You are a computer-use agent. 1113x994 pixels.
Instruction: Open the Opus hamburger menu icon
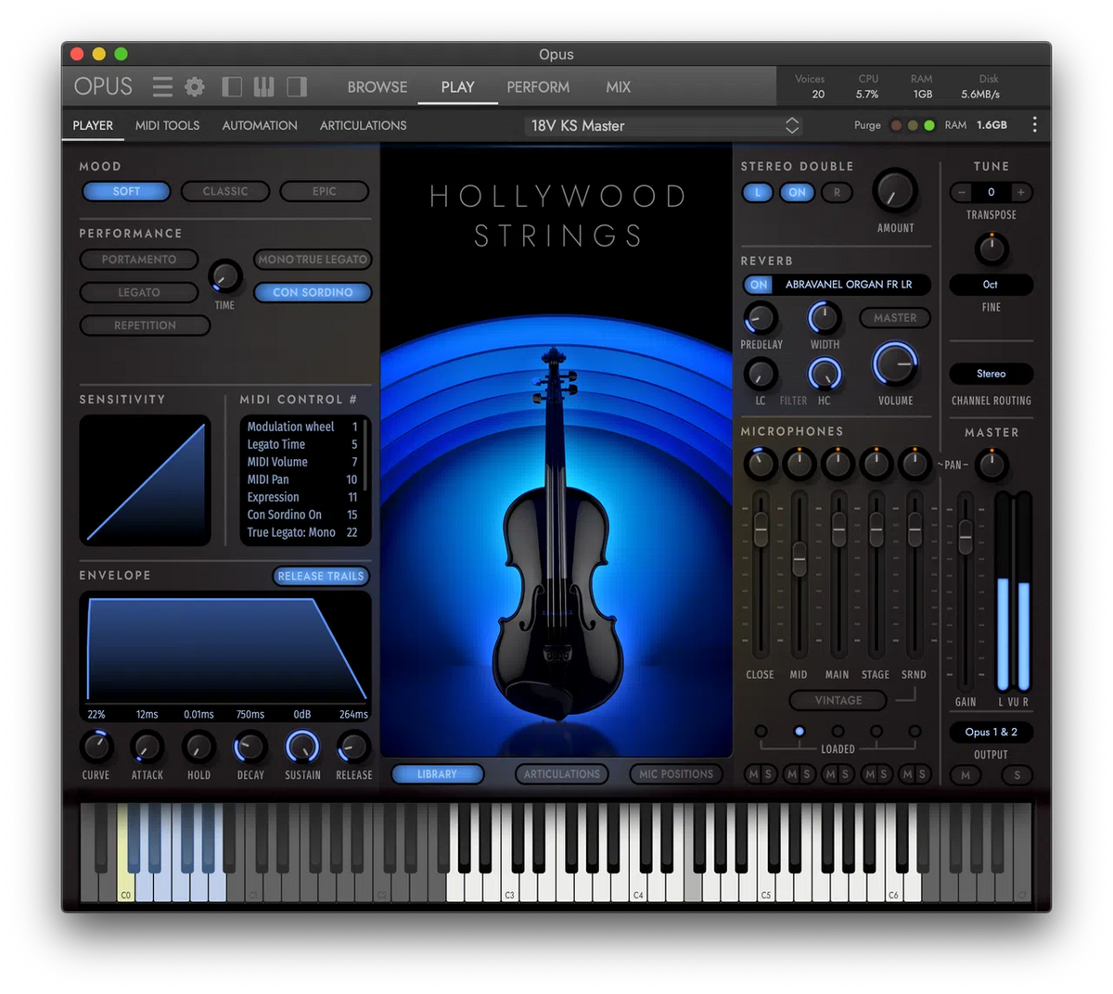(162, 86)
